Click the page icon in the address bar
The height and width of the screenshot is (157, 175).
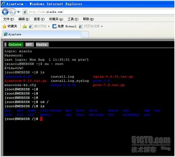pyautogui.click(x=25, y=12)
